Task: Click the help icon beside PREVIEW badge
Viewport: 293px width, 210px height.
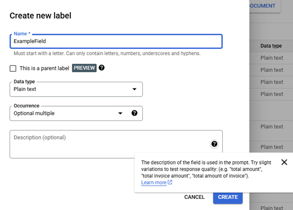Action: pos(102,68)
